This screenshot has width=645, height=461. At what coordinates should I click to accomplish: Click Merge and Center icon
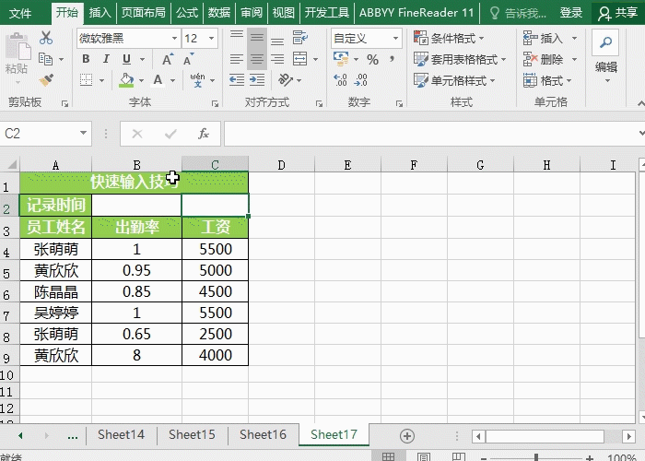click(x=299, y=59)
